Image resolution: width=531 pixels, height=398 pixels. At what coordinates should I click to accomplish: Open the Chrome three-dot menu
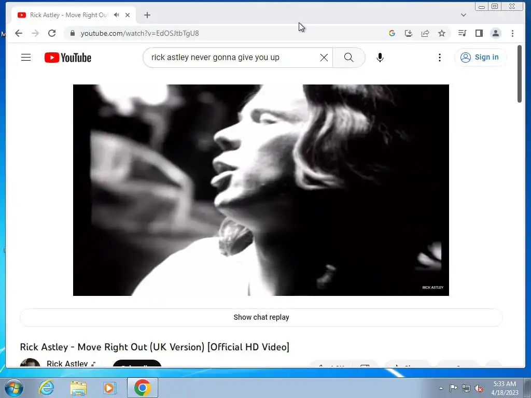[x=512, y=33]
